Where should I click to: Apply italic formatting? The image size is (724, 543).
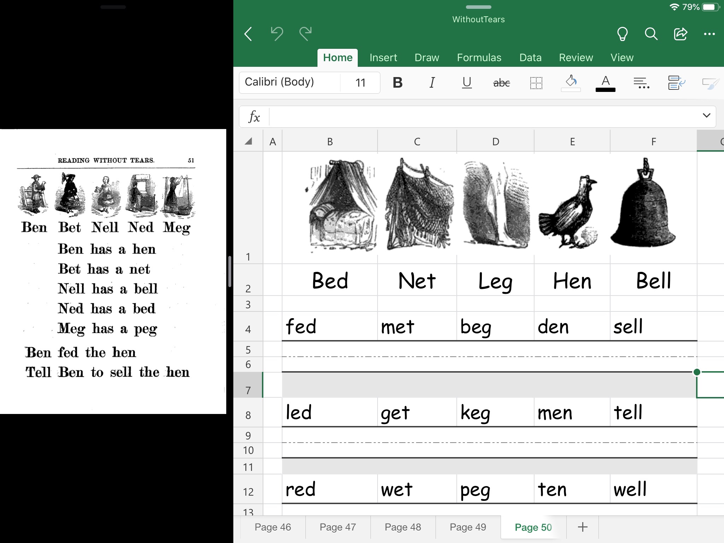click(432, 82)
